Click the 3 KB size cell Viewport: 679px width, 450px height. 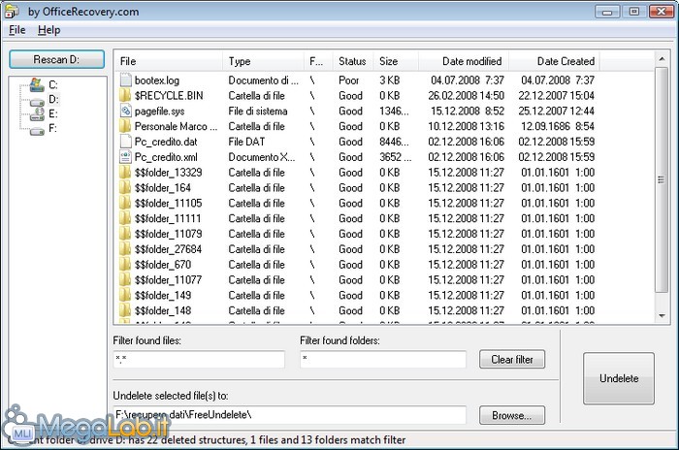(389, 80)
